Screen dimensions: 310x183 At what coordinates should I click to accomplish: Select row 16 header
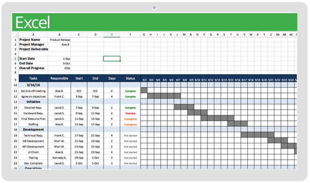15,119
